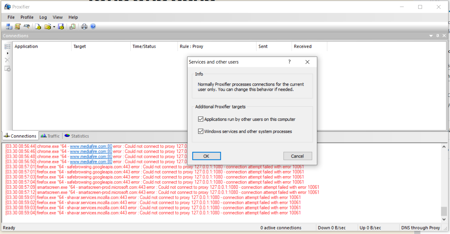Screen dimensions: 450x234
Task: Open the folder icon dropdown arrow
Action: 54,26
